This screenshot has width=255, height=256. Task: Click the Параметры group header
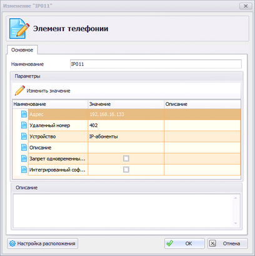coord(127,76)
